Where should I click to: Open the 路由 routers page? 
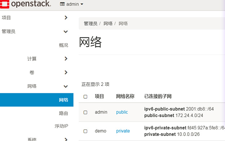[63, 113]
